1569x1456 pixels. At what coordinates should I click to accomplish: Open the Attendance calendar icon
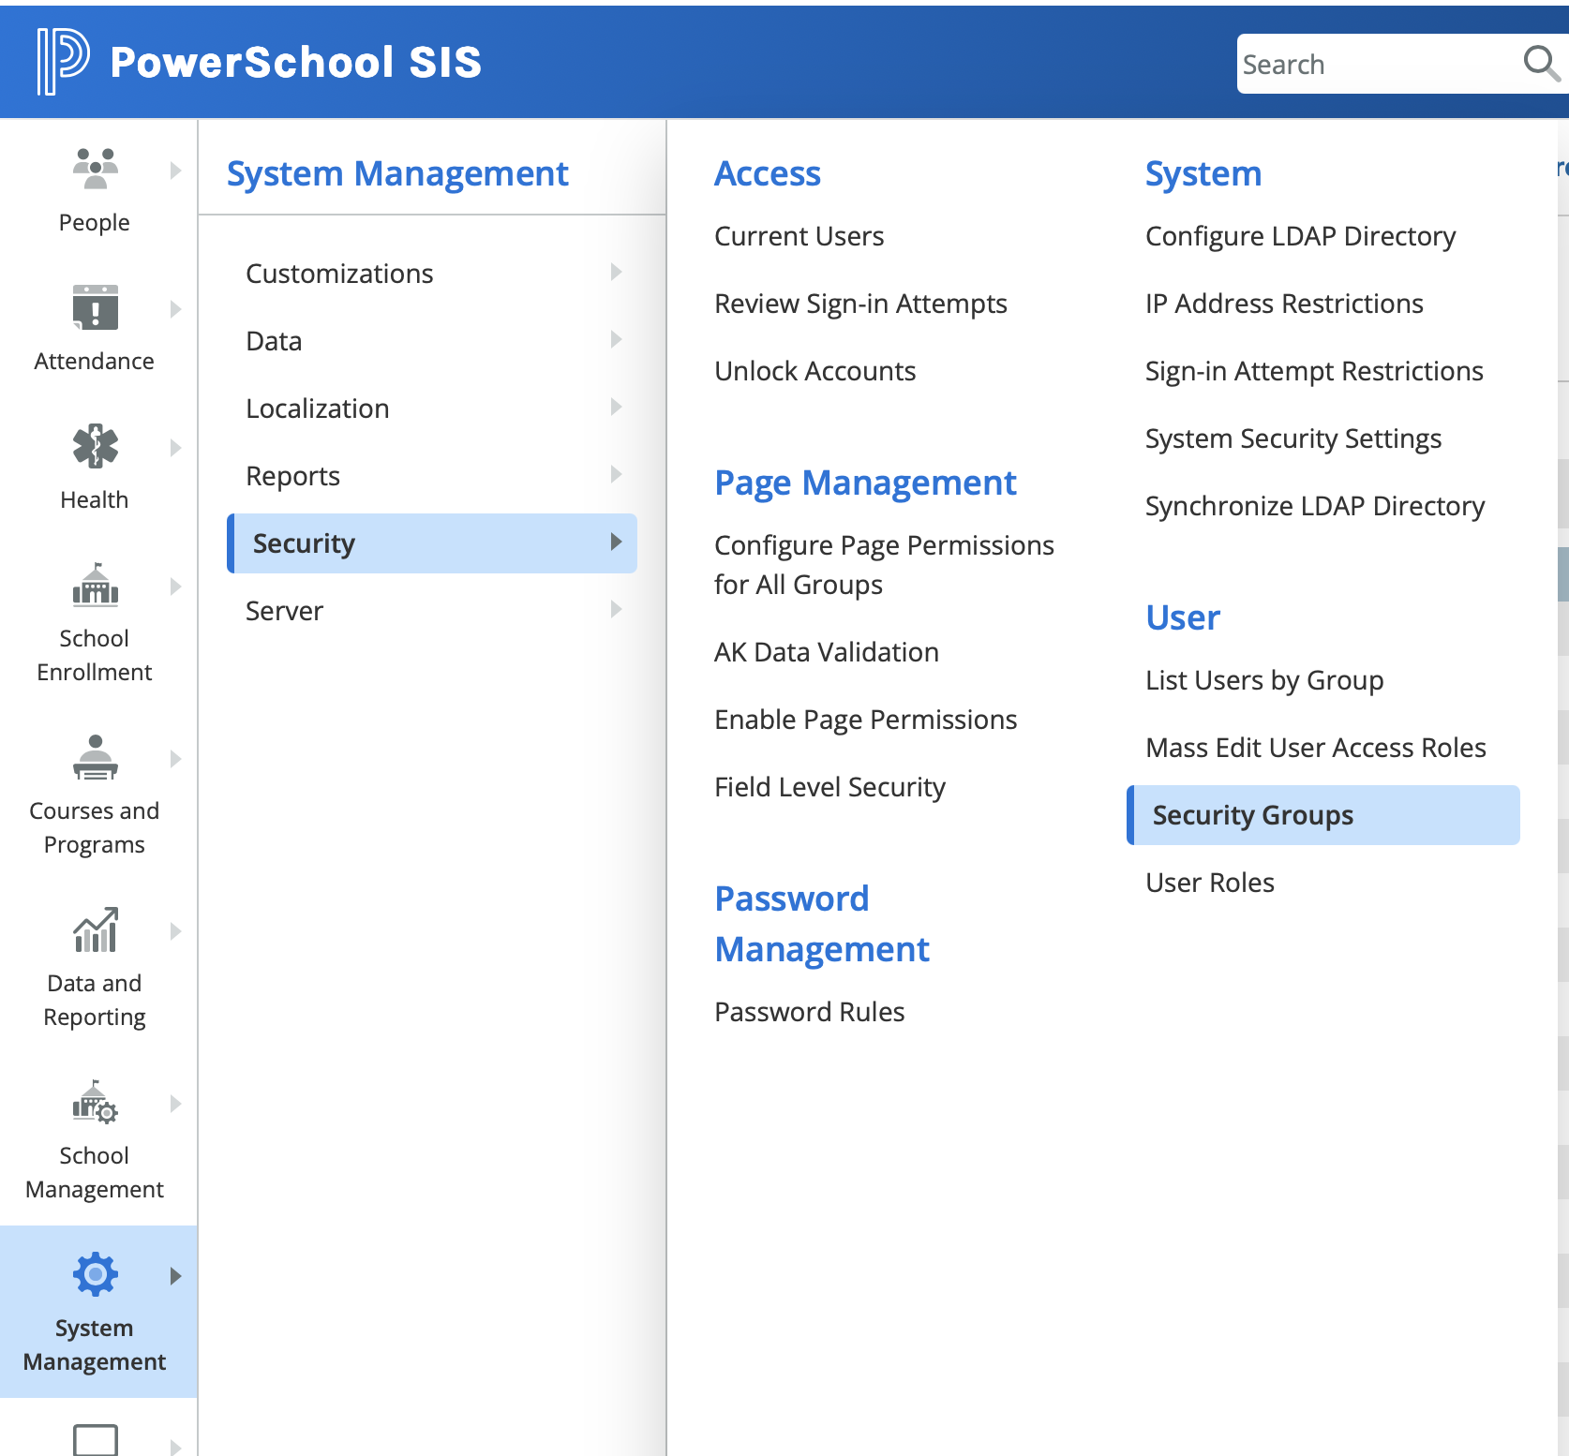[95, 307]
